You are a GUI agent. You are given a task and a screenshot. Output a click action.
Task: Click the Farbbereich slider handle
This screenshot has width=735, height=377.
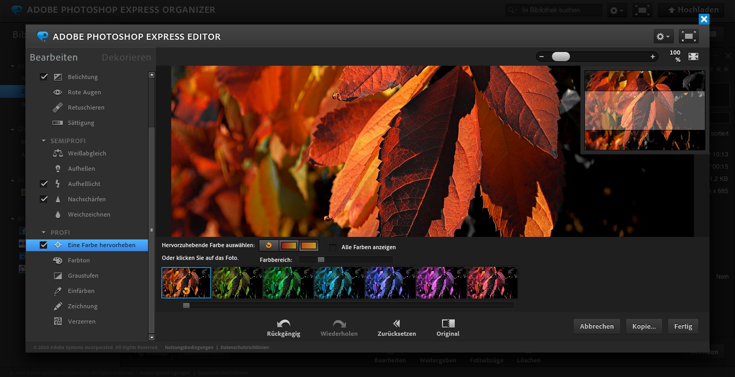pyautogui.click(x=321, y=260)
